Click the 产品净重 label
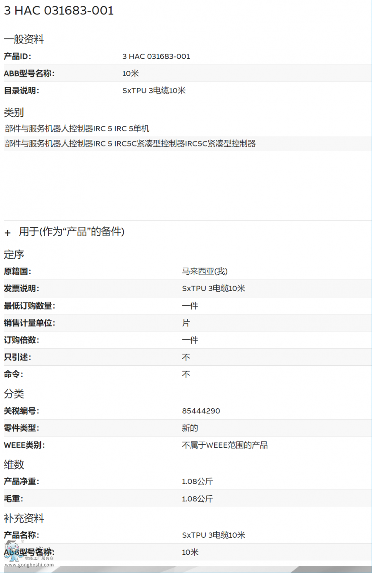372x573 pixels. [x=21, y=482]
